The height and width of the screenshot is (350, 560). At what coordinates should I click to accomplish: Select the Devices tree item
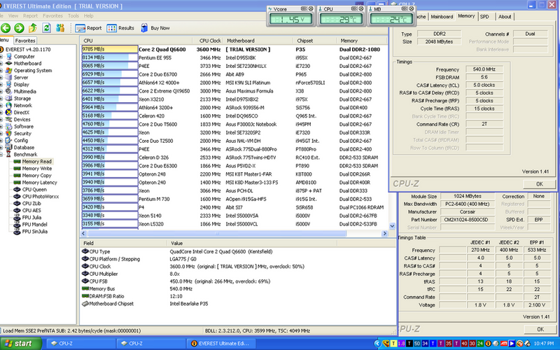coord(22,119)
